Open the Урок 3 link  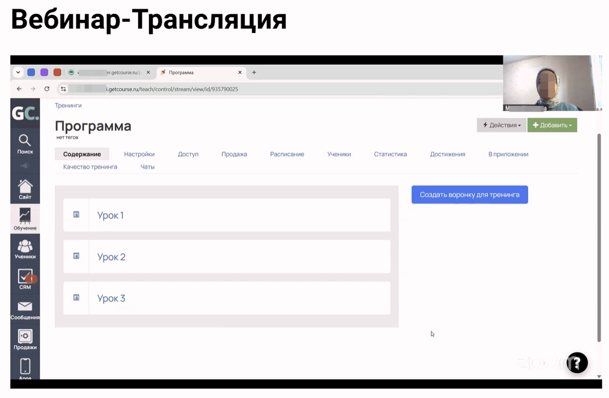pos(111,298)
